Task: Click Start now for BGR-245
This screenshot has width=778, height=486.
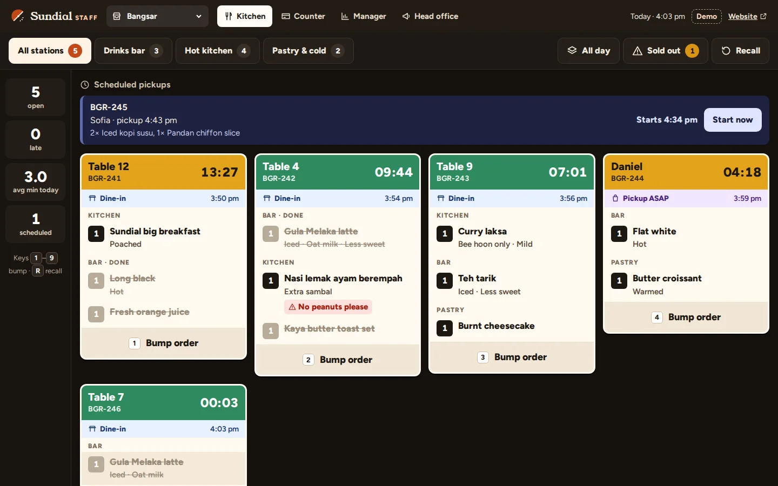Action: [x=733, y=120]
